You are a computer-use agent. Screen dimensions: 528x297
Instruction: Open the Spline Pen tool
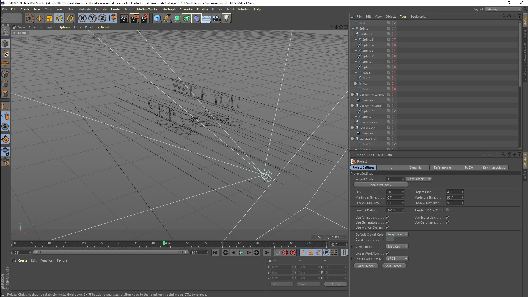pos(167,18)
